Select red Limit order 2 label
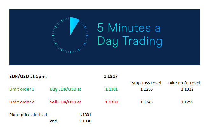Image resolution: width=216 pixels, height=131 pixels. tap(22, 102)
